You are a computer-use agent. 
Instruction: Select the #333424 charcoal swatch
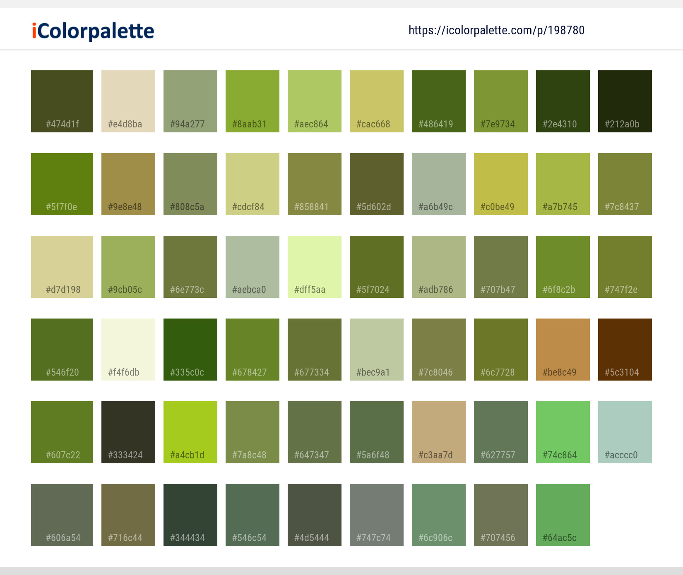[x=128, y=432]
